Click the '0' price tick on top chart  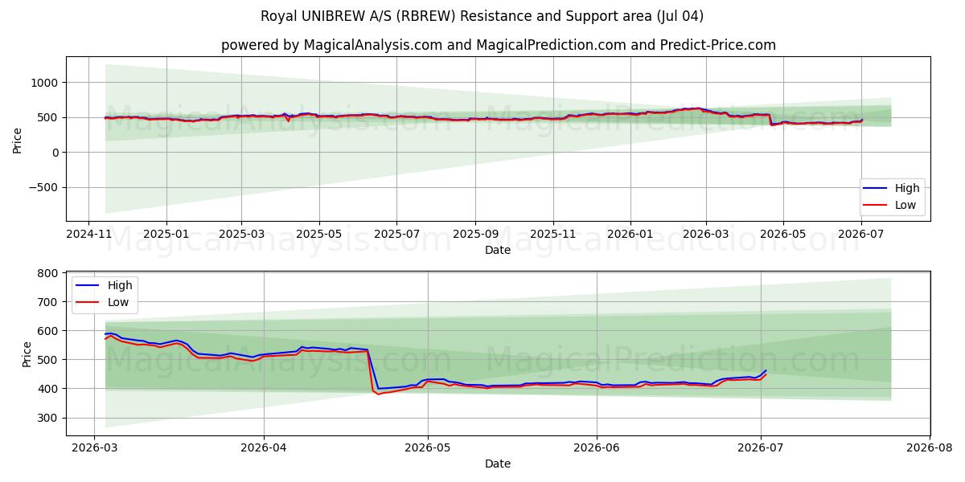point(55,153)
